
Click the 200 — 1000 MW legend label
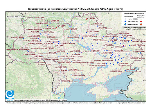(x=133, y=21)
